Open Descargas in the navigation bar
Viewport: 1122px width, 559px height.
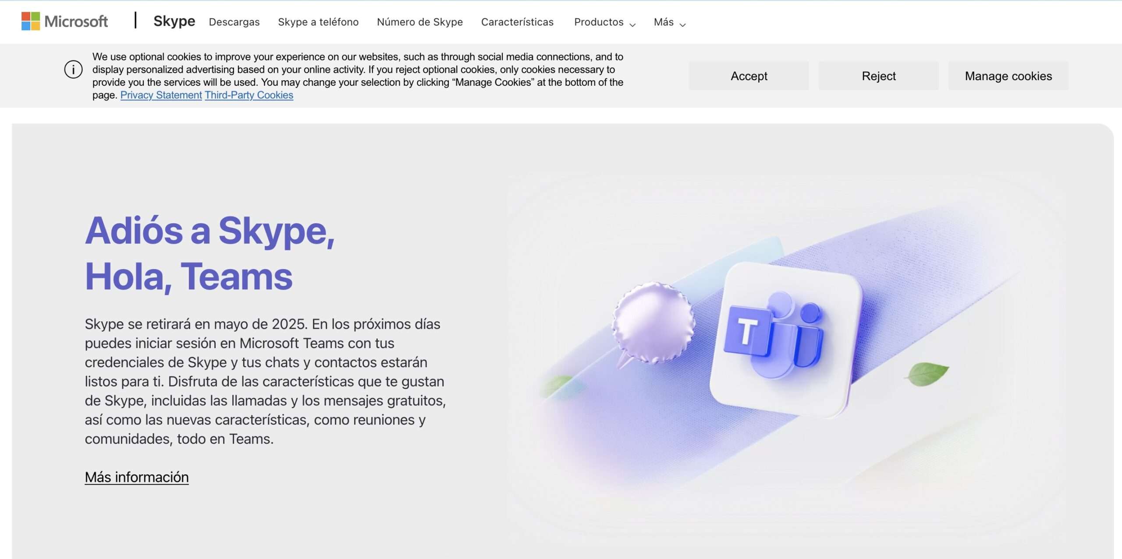click(x=234, y=22)
